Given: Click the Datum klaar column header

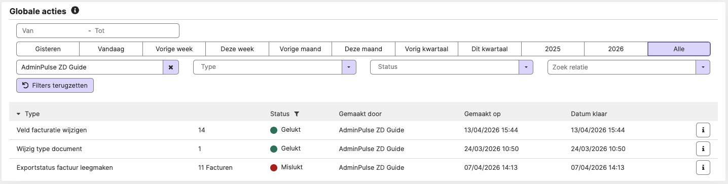Looking at the screenshot, I should point(589,114).
